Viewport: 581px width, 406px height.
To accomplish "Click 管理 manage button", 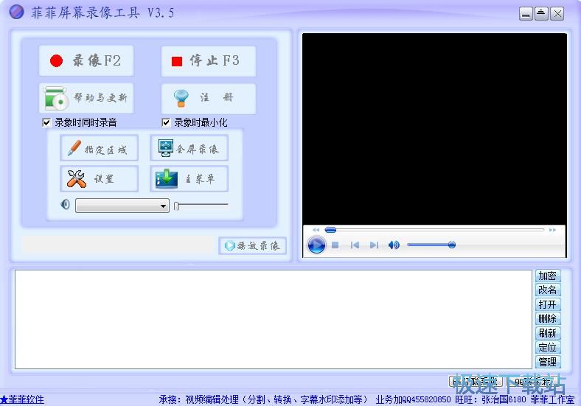I will [548, 362].
